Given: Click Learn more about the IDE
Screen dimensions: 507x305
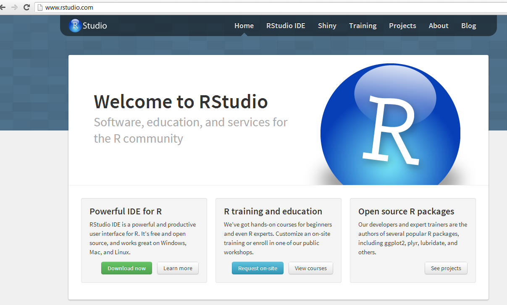Looking at the screenshot, I should point(178,268).
